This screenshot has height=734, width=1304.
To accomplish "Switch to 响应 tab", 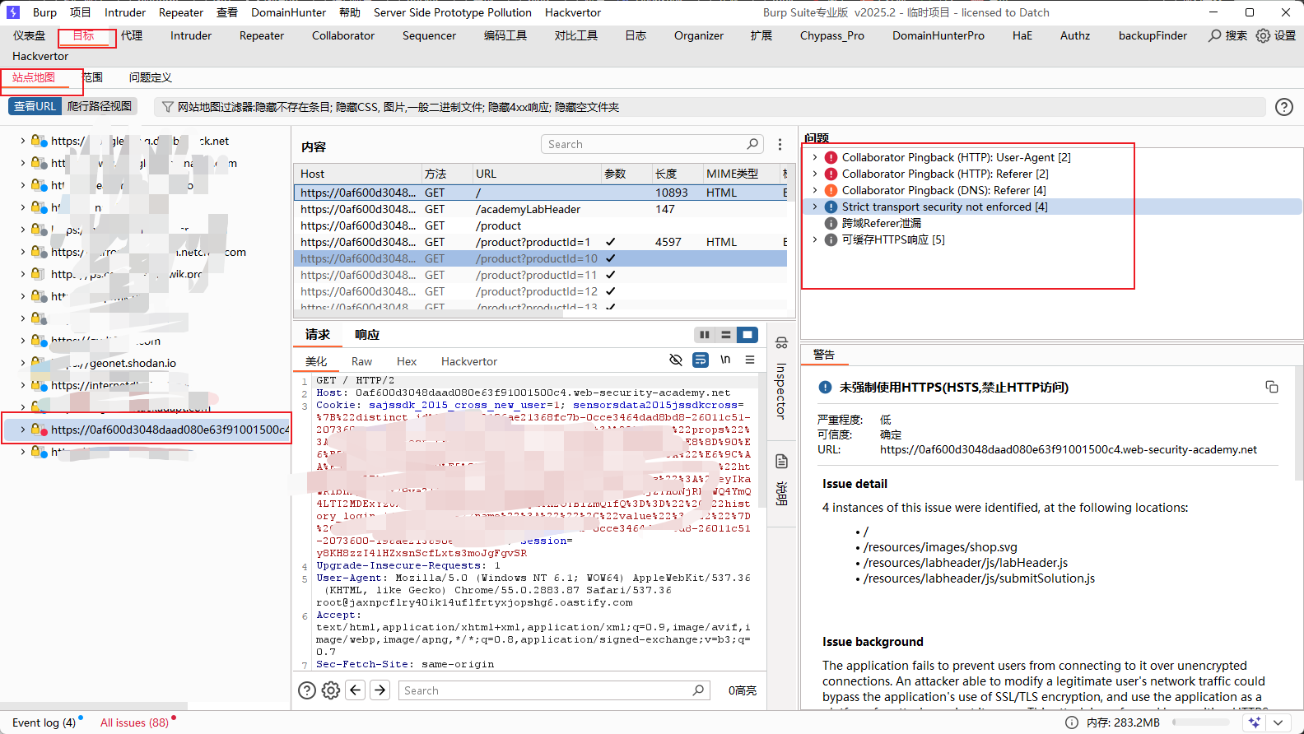I will [367, 335].
